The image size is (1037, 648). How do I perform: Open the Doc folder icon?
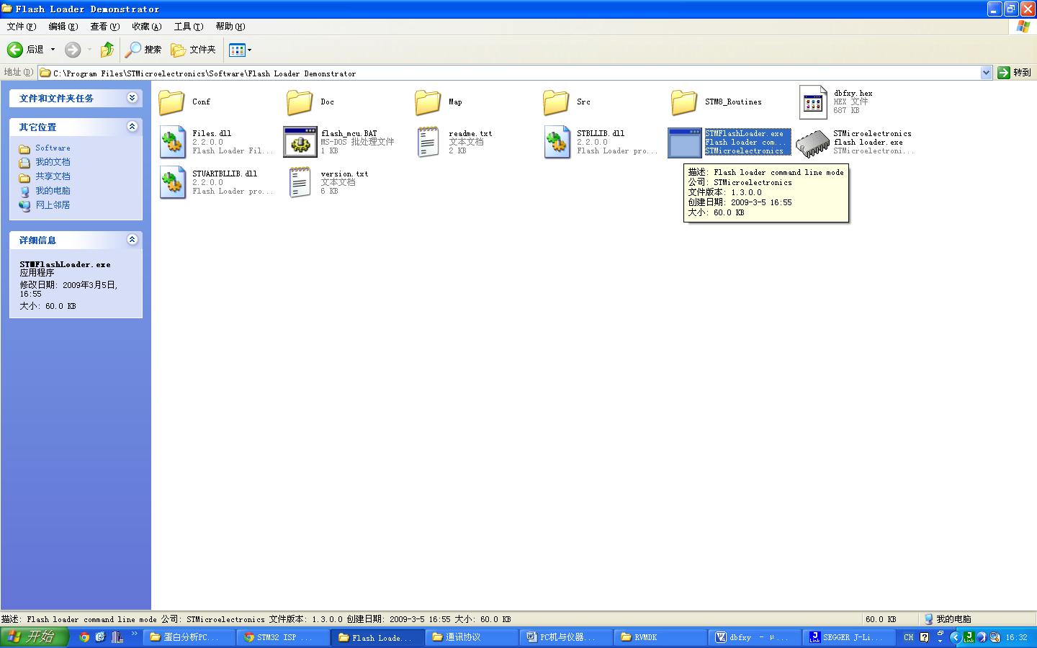(300, 102)
